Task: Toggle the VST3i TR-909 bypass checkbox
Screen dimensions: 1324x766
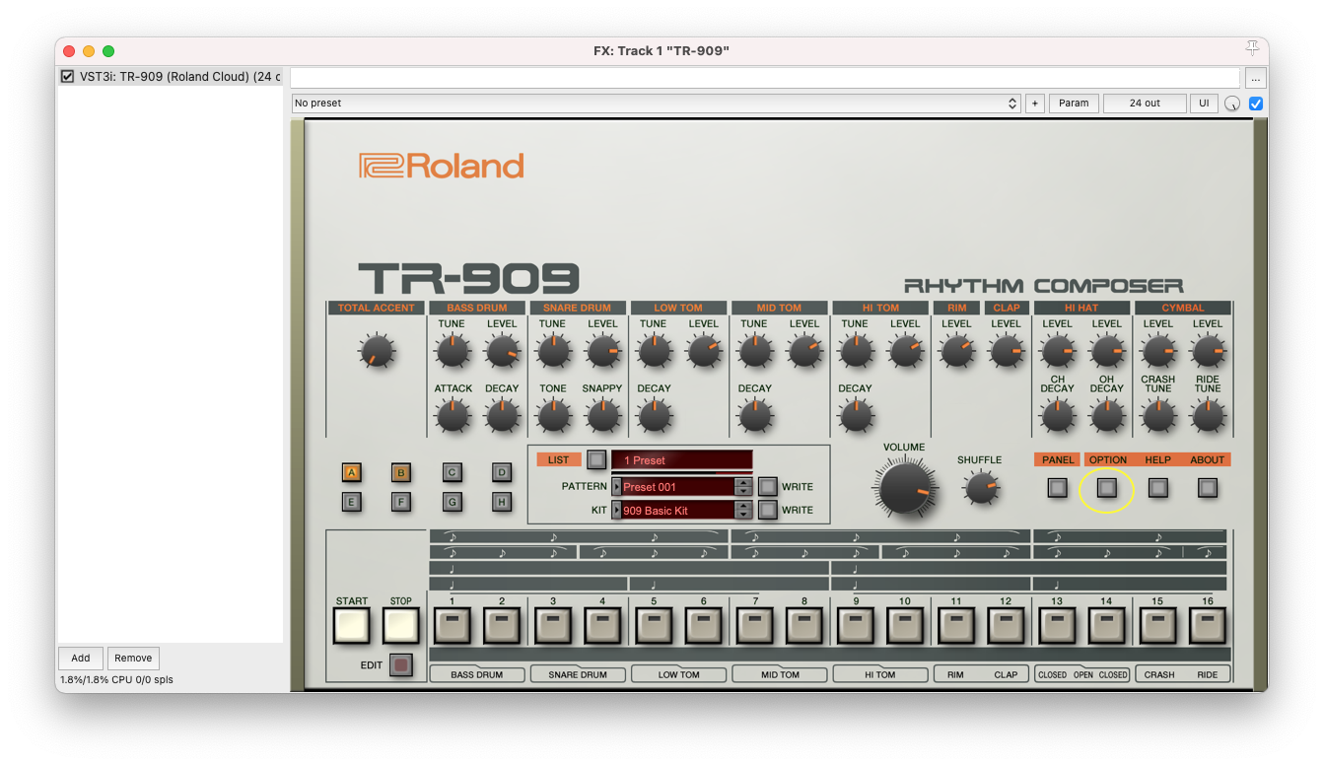Action: coord(67,76)
